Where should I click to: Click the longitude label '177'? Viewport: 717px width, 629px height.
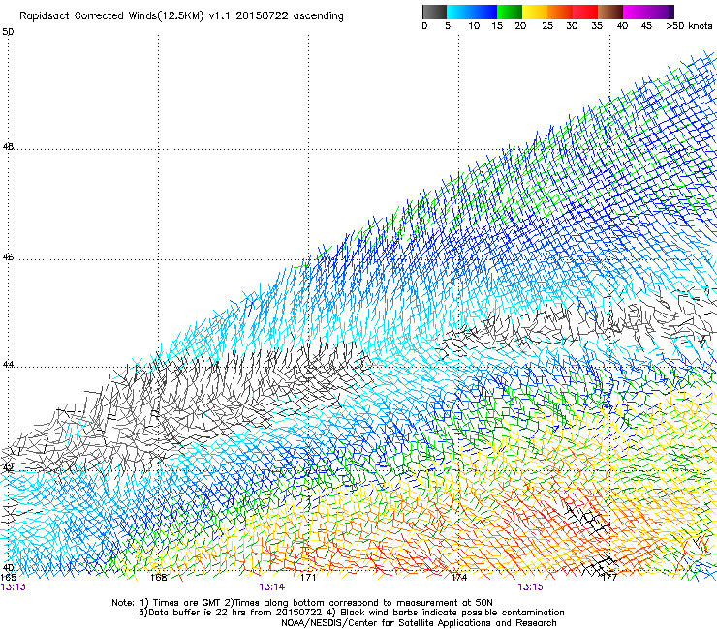click(x=609, y=578)
